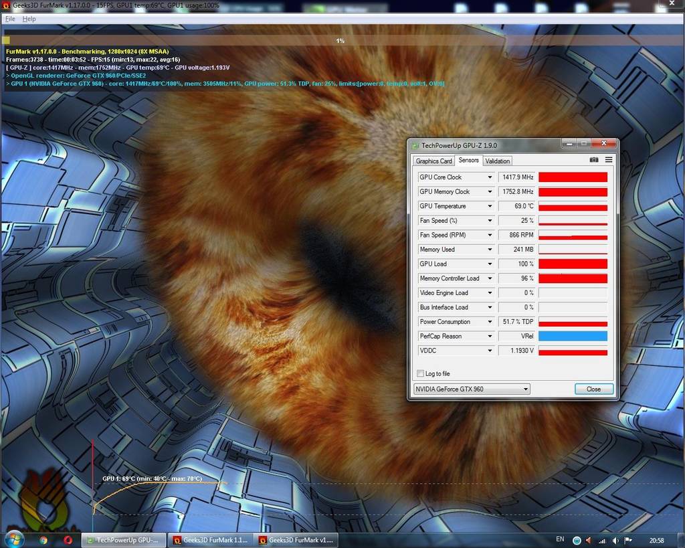This screenshot has width=685, height=548.
Task: Open the Windows Start orb
Action: (13, 540)
